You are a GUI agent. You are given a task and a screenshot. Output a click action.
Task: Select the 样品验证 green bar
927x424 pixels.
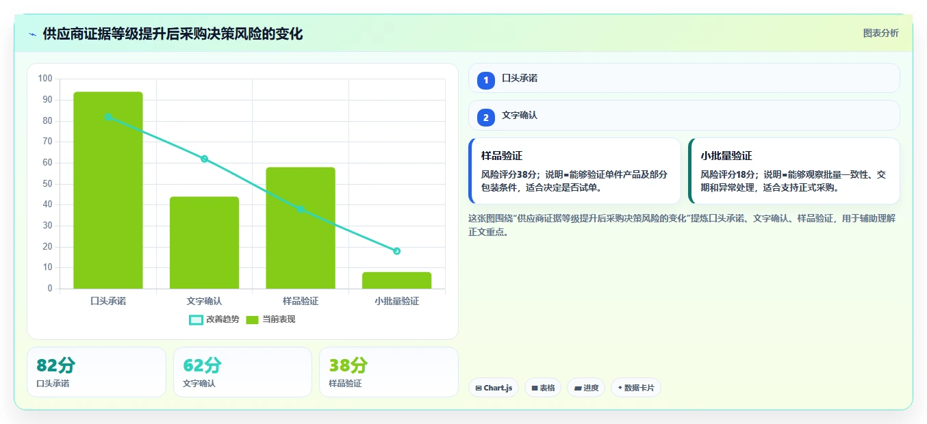(x=301, y=228)
